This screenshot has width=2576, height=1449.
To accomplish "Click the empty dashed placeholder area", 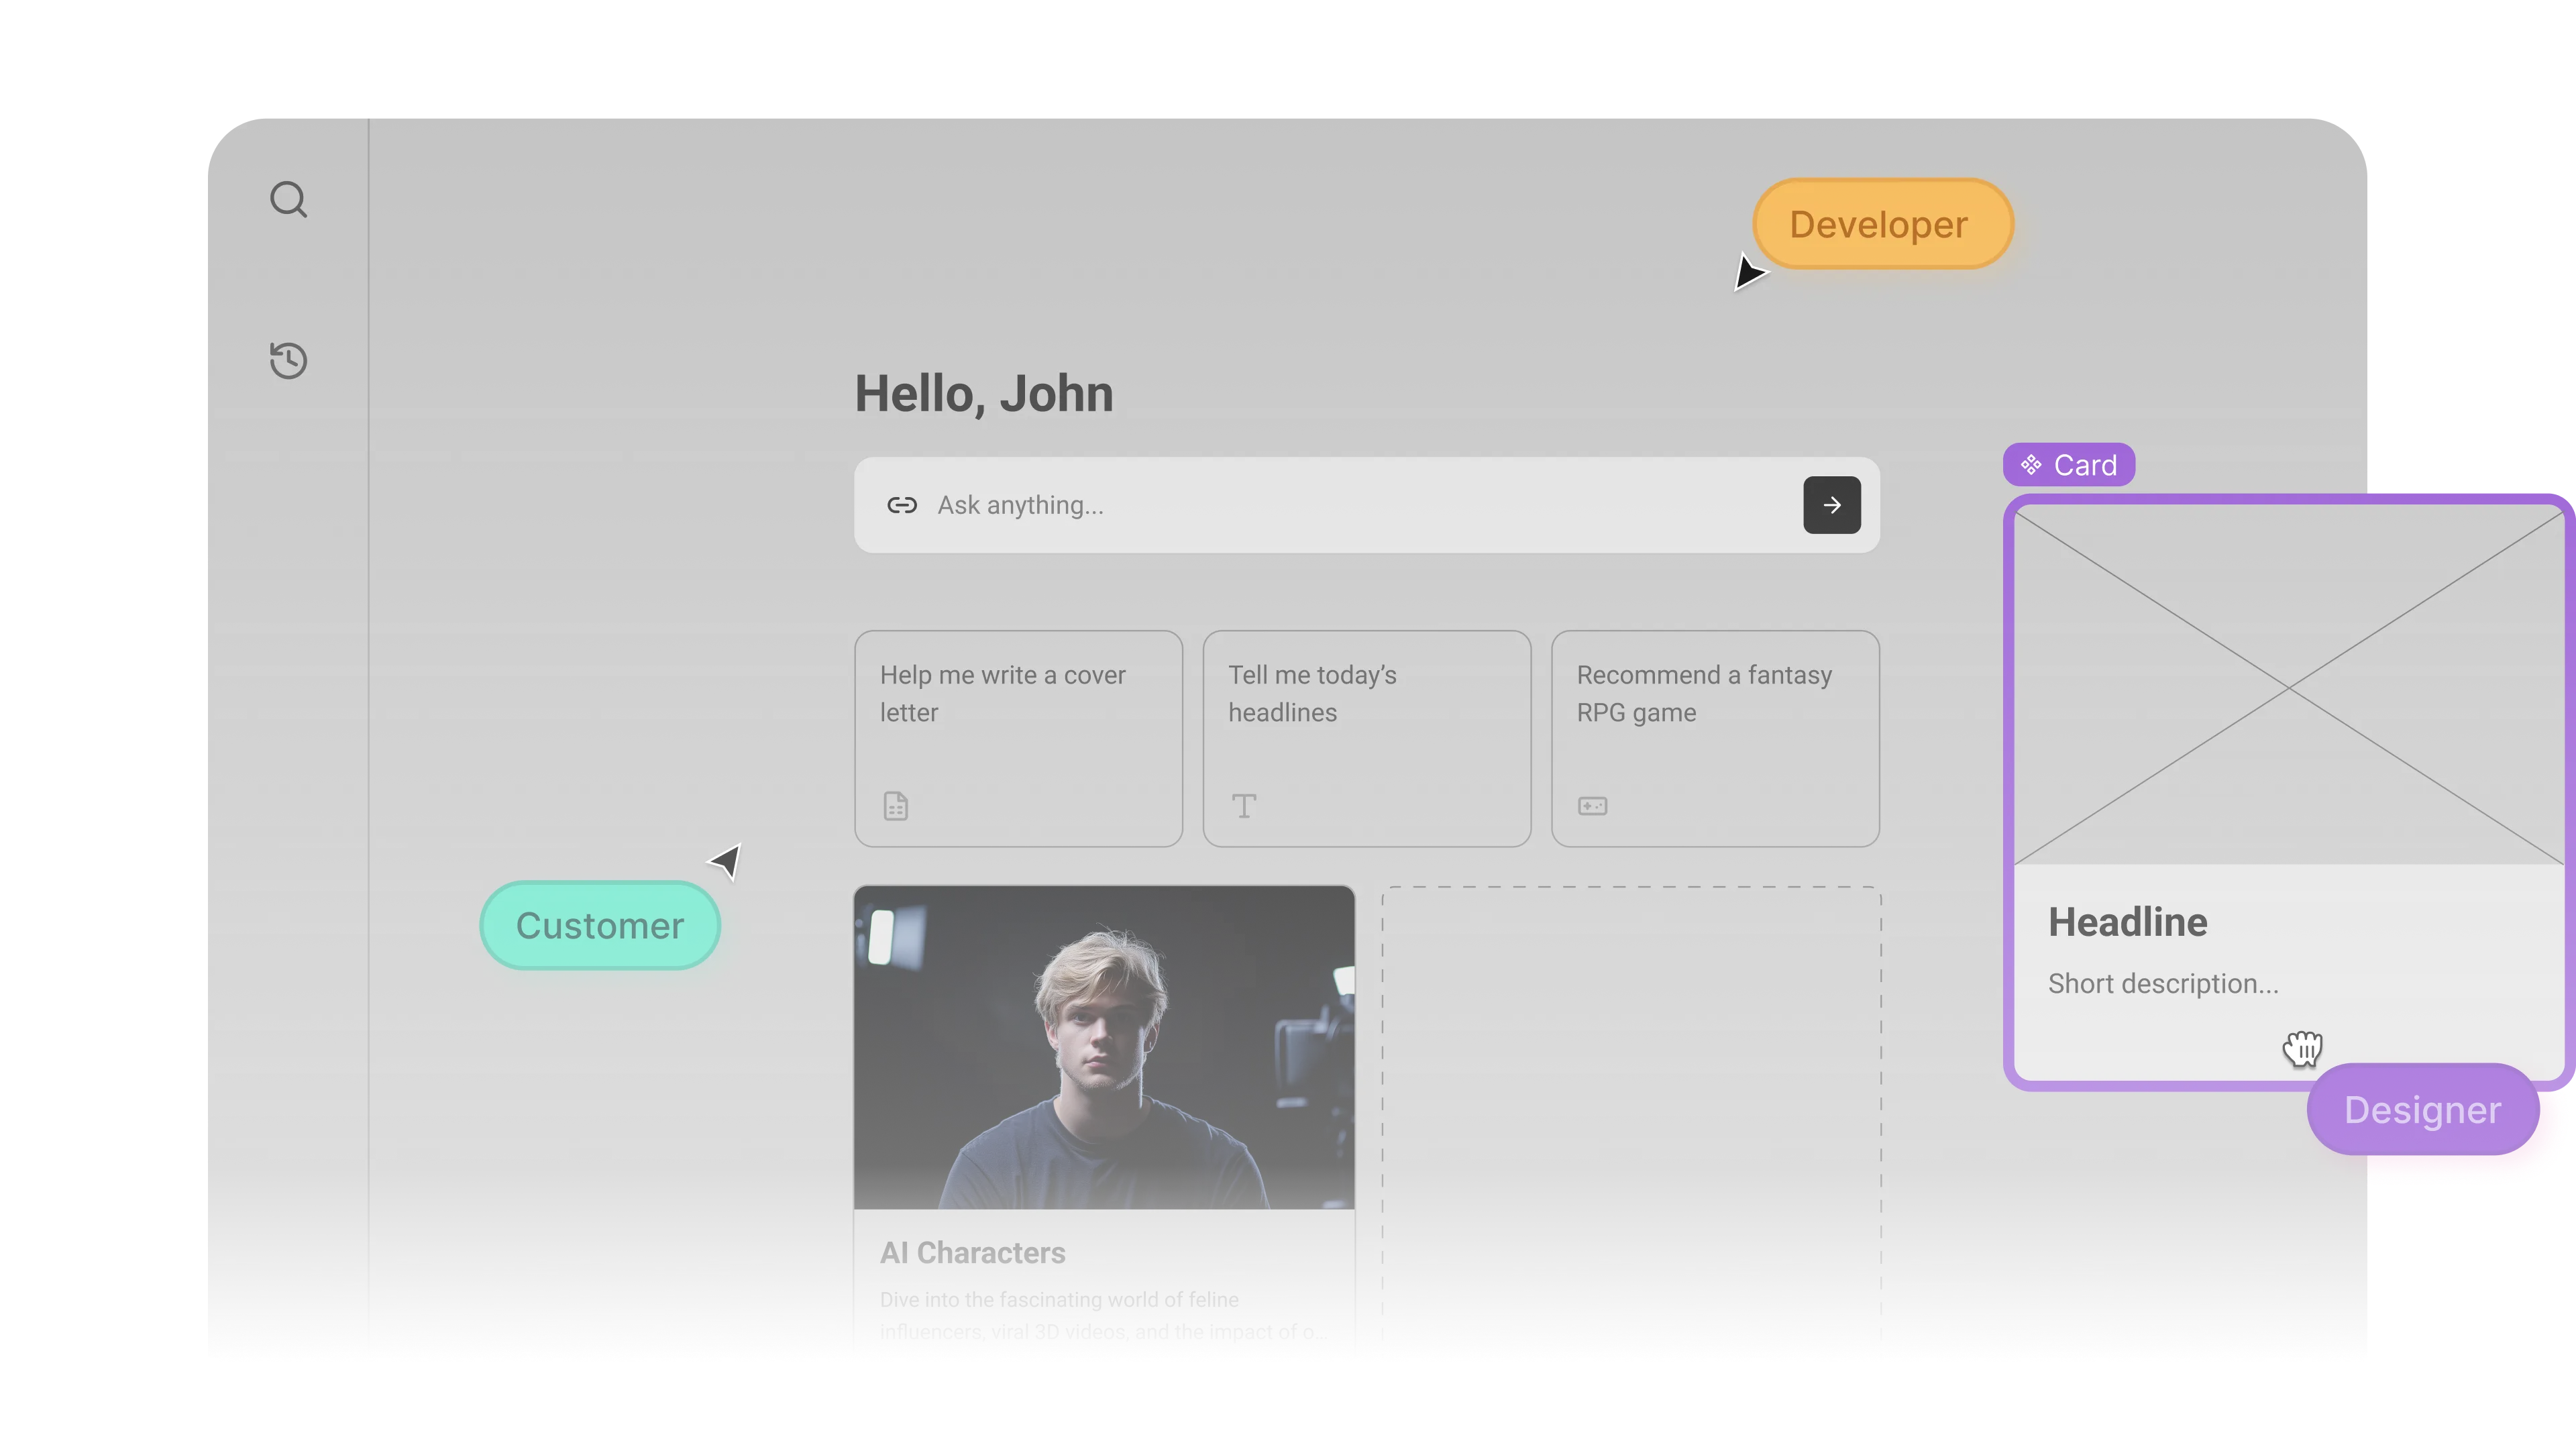I will (x=1630, y=1120).
